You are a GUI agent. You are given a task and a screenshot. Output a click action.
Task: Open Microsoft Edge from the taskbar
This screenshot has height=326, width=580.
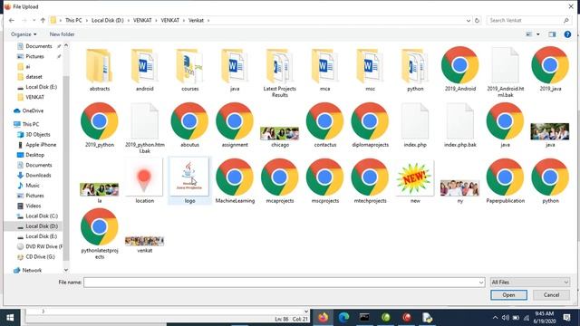tap(344, 318)
